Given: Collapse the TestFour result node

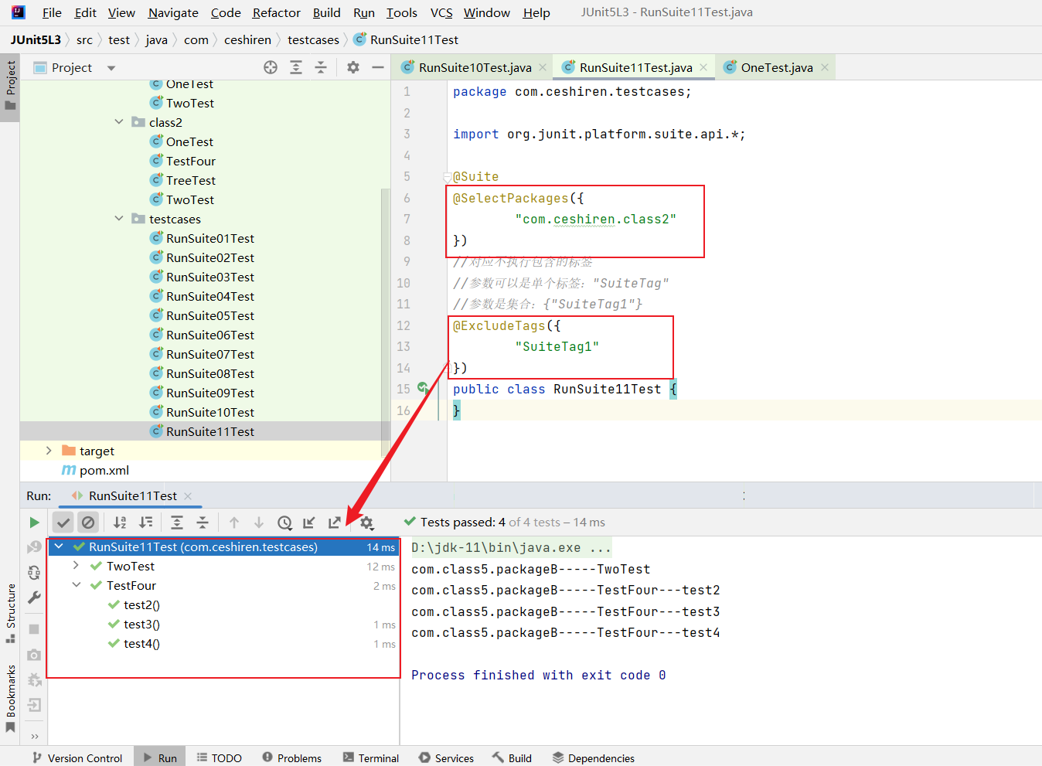Looking at the screenshot, I should [x=76, y=585].
